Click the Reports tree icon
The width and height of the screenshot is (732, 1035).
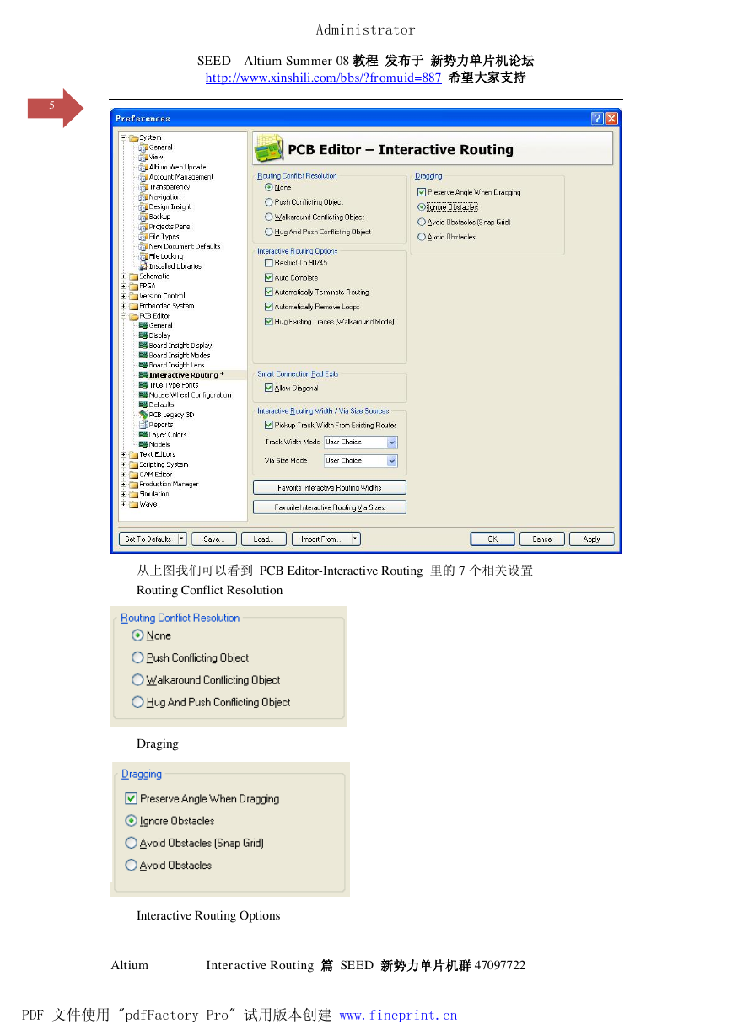[143, 425]
